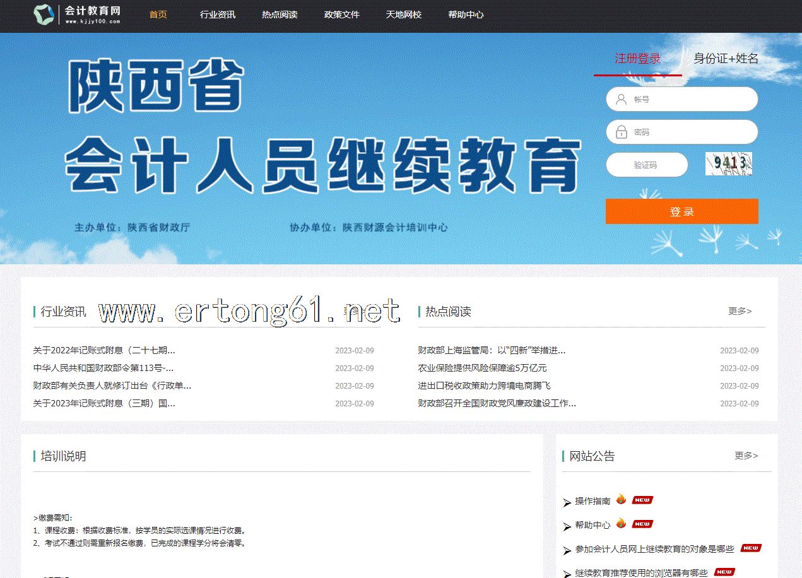802x578 pixels.
Task: Click the user icon in account field
Action: [x=621, y=99]
